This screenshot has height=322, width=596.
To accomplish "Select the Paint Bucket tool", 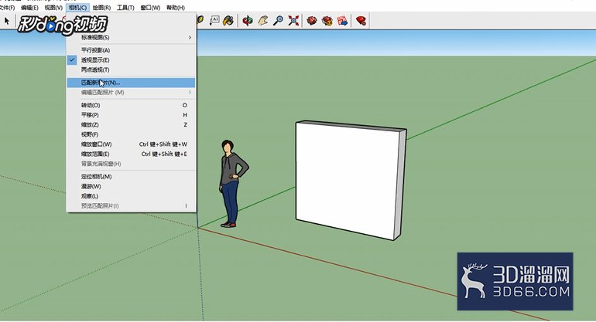I will coord(228,21).
